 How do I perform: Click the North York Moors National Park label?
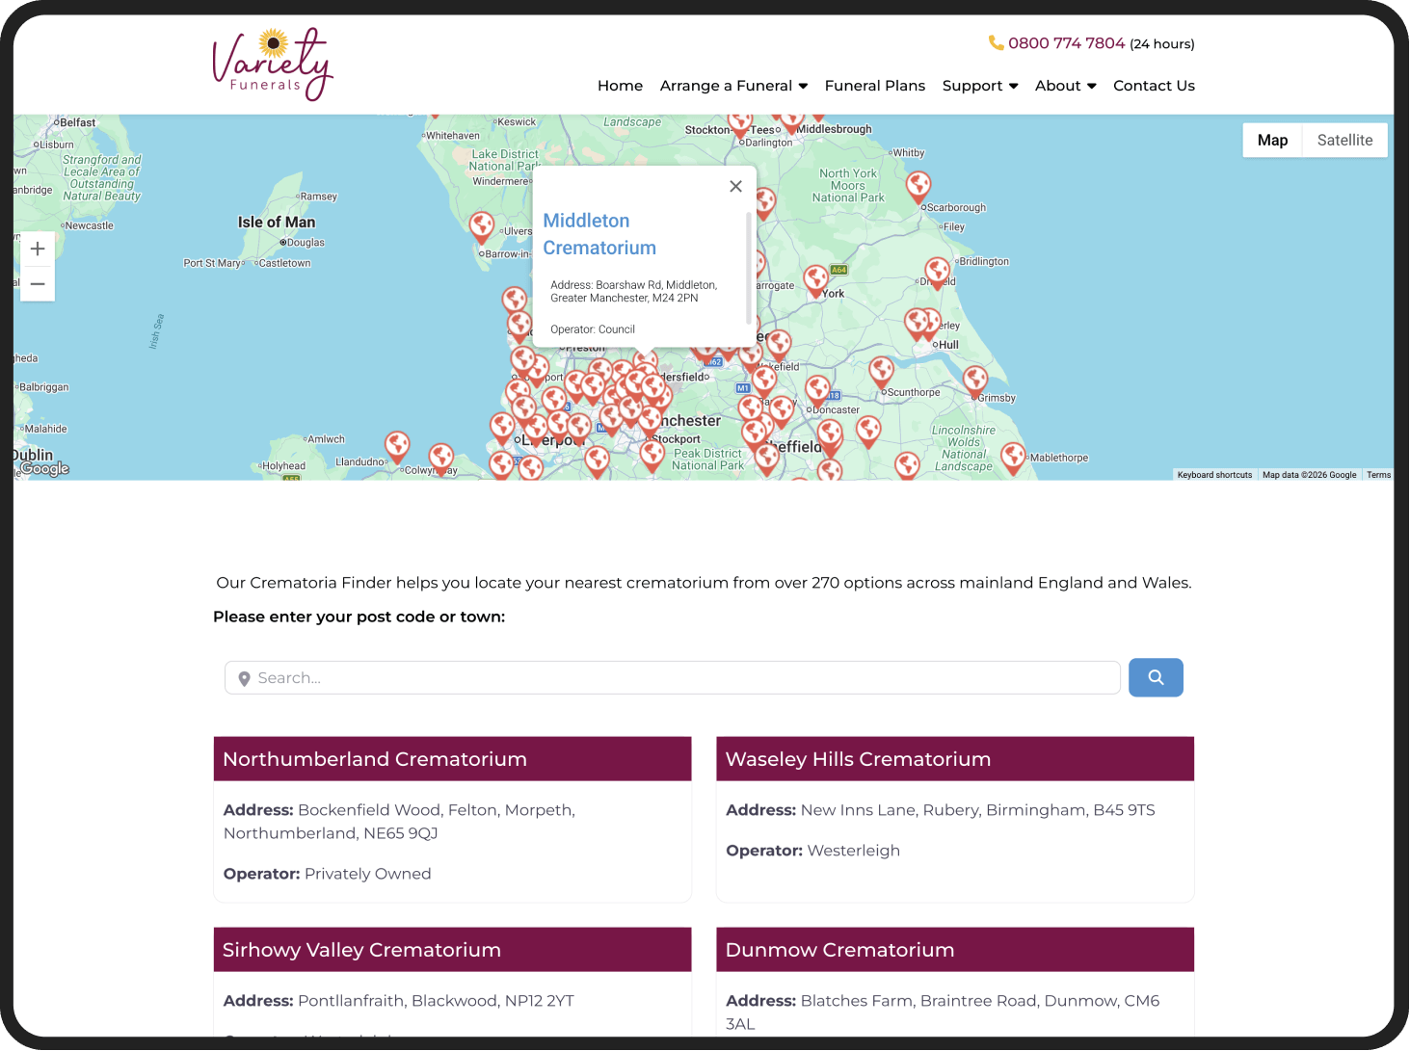pos(848,186)
